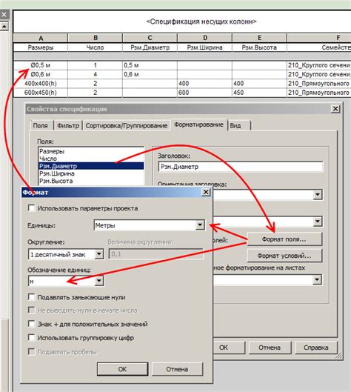351x392 pixels.
Task: Switch to the Вид tab
Action: click(x=239, y=125)
